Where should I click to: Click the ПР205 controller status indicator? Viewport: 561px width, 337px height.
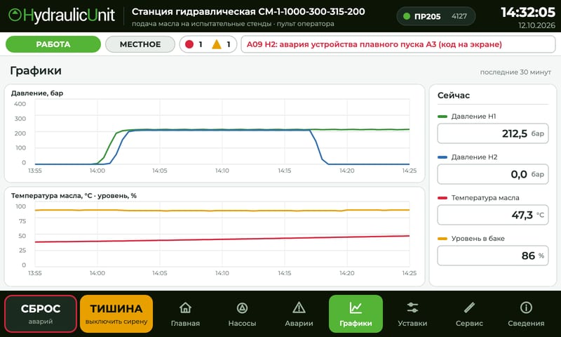point(435,16)
